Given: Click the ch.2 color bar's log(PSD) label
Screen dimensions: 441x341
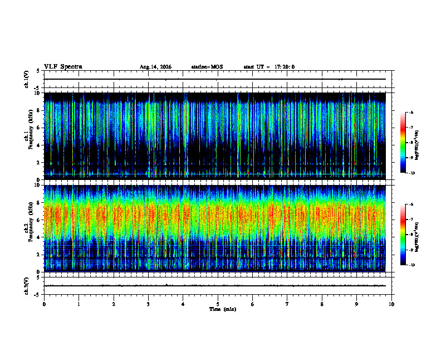Looking at the screenshot, I should [416, 237].
